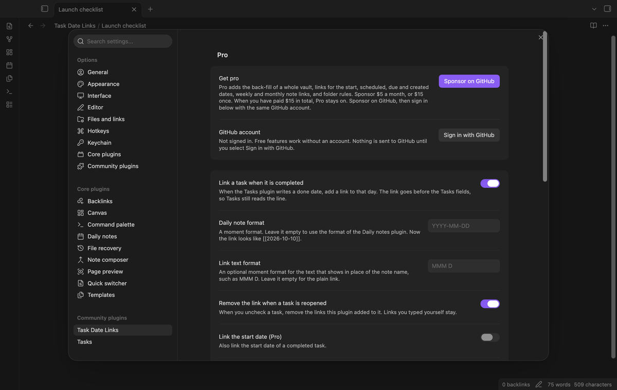
Task: Open Community plugins settings
Action: [123, 166]
